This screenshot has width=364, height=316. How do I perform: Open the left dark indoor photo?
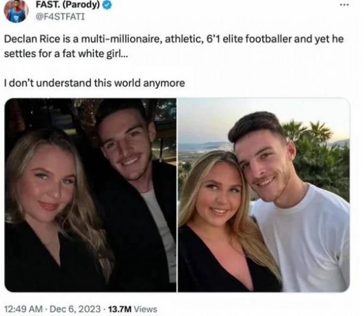90,195
